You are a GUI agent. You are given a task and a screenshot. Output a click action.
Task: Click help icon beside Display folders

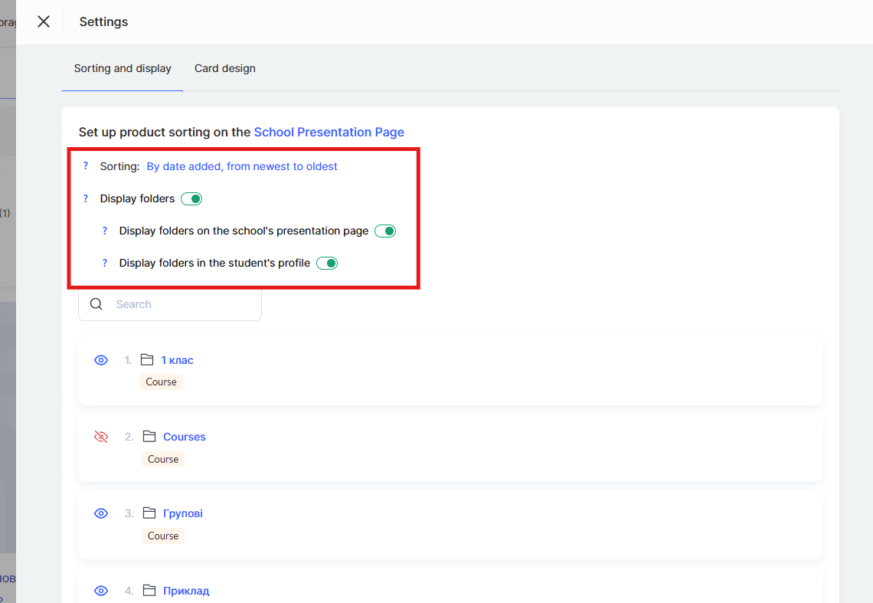pyautogui.click(x=86, y=198)
